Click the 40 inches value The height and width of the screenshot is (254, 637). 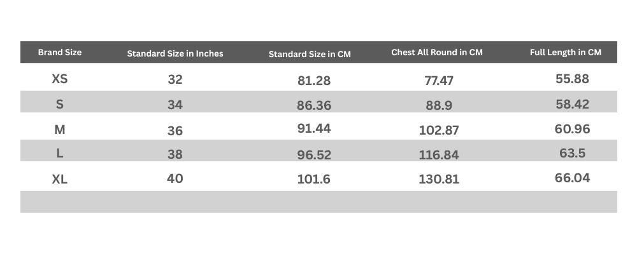175,178
